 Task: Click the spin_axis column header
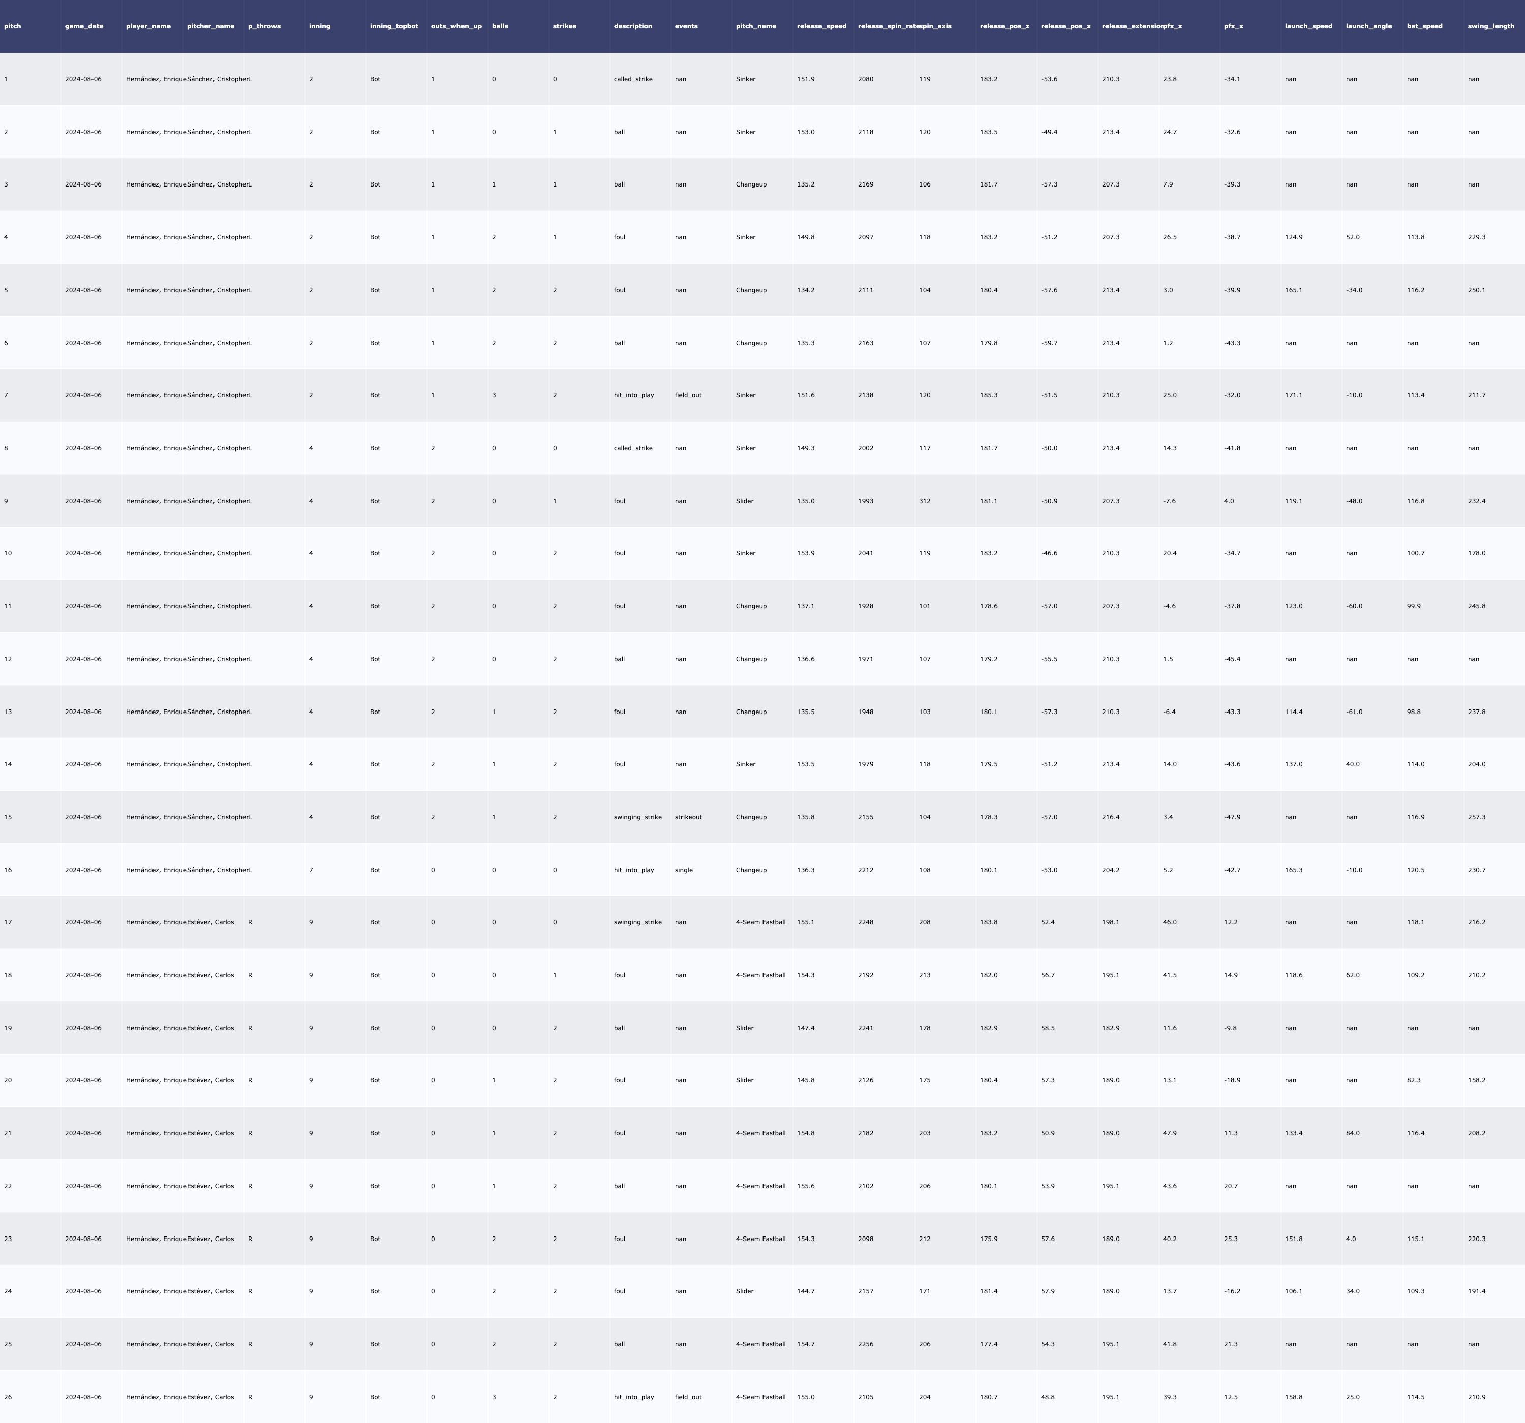point(935,26)
